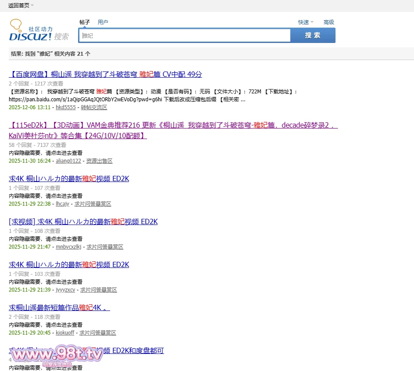Open the 高级 advanced search option

pyautogui.click(x=328, y=22)
